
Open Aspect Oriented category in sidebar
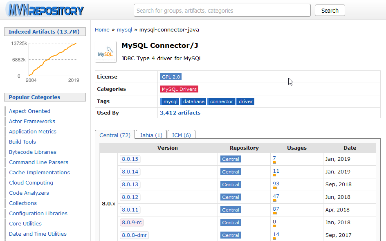(x=29, y=111)
